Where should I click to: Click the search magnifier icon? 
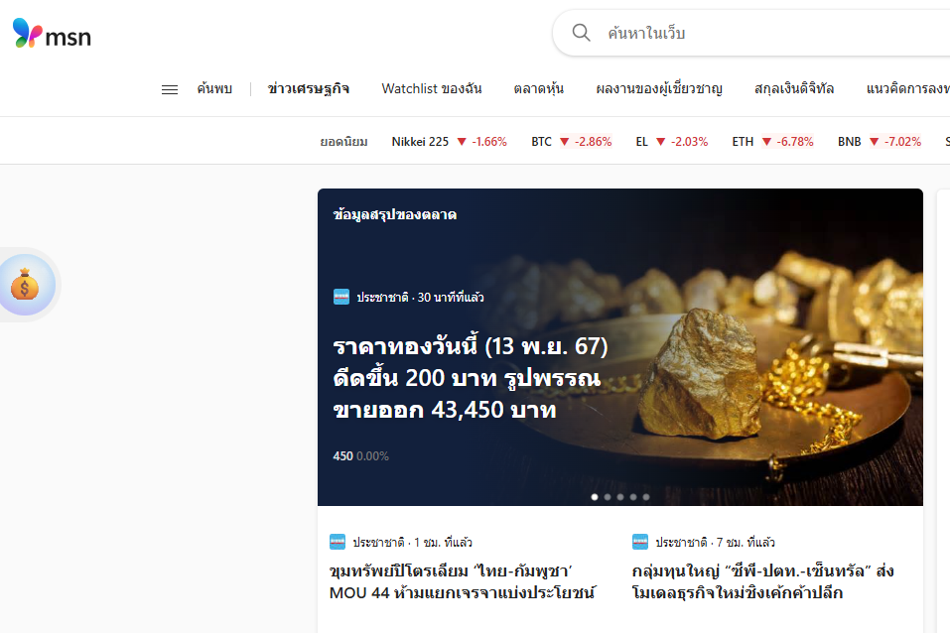582,33
